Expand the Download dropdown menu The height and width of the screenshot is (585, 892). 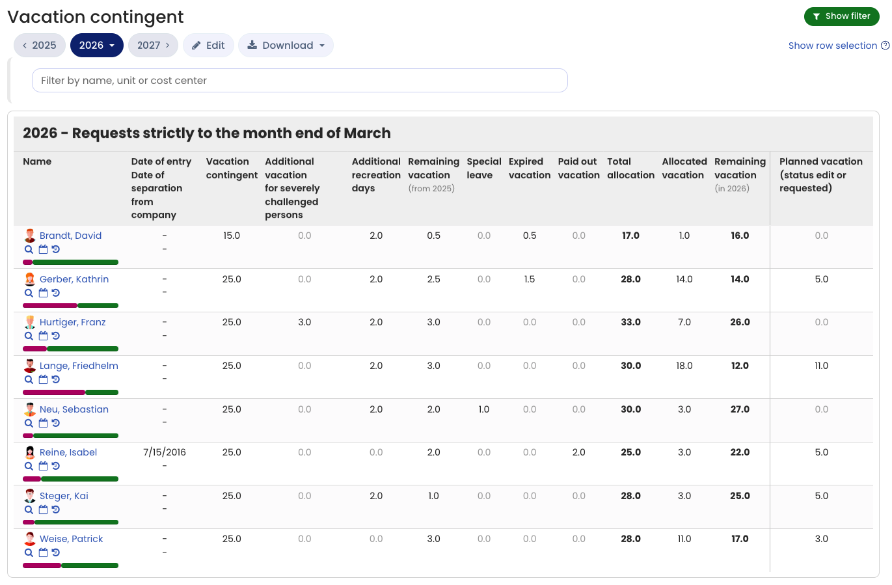coord(286,46)
